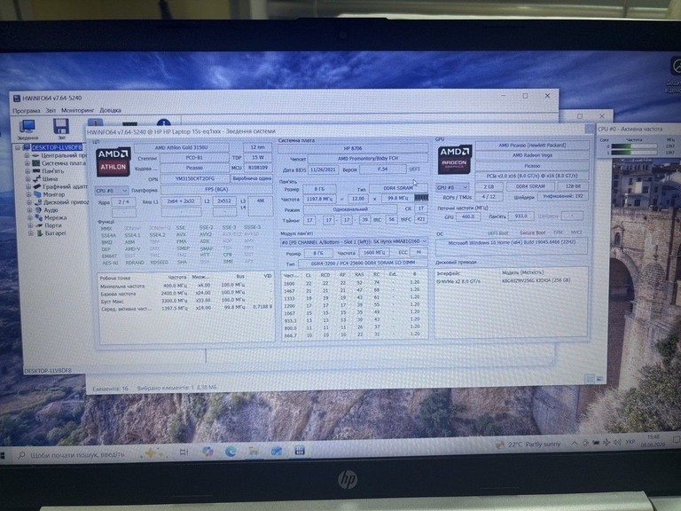
Task: Click the DESKTOP-LLV8DF8 computer icon in tree
Action: coord(27,147)
